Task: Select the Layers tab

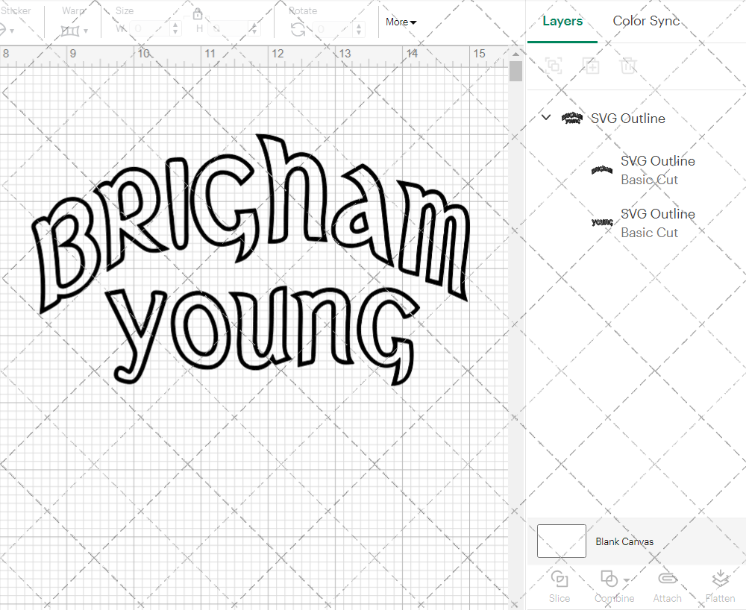Action: coord(562,21)
